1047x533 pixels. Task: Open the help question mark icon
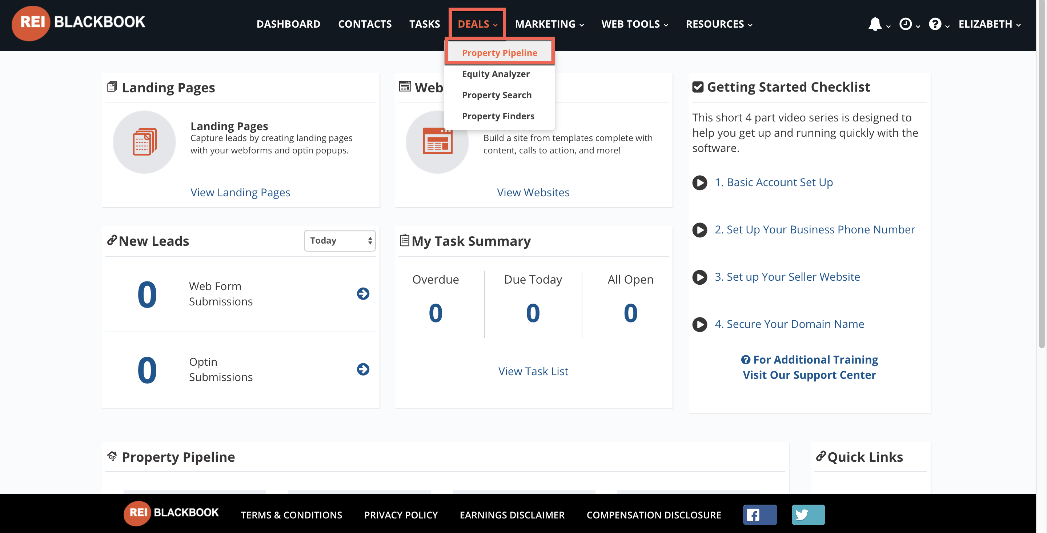(935, 24)
